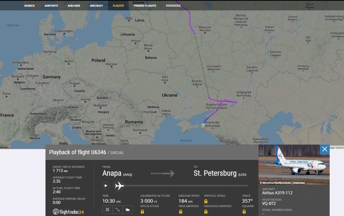Start flight playback with play button
This screenshot has width=344, height=216.
(x=106, y=186)
